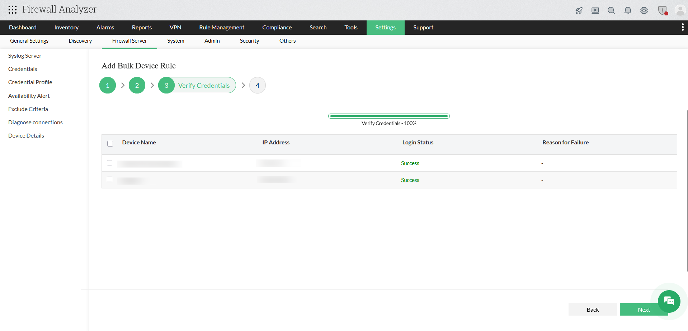Open the Discovery subtab
This screenshot has width=688, height=331.
80,41
